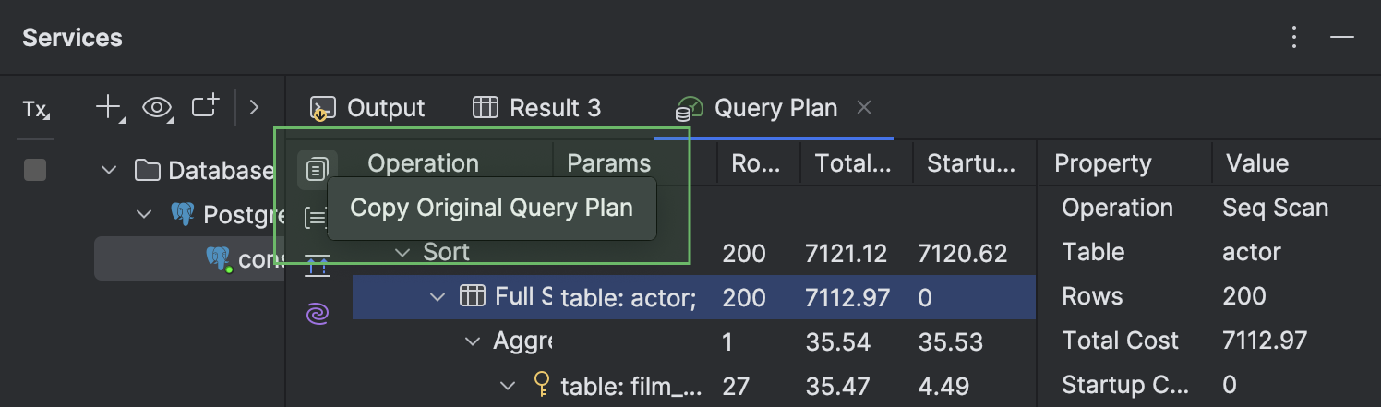Switch to the Result 3 tab
Screen dimensions: 1381x407
(x=536, y=108)
